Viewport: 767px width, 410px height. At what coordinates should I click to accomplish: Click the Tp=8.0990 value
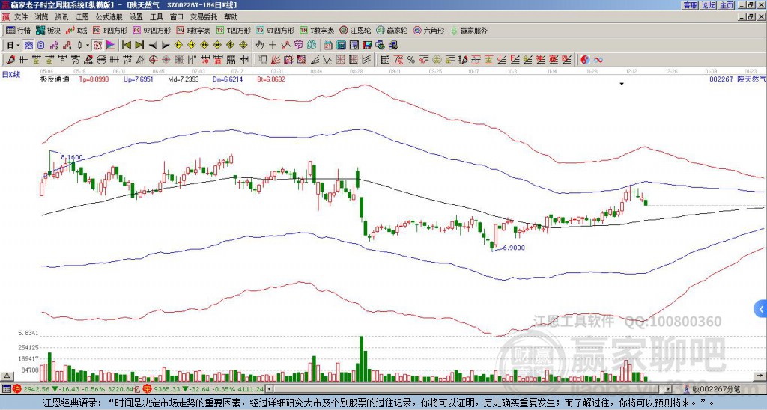tap(94, 79)
